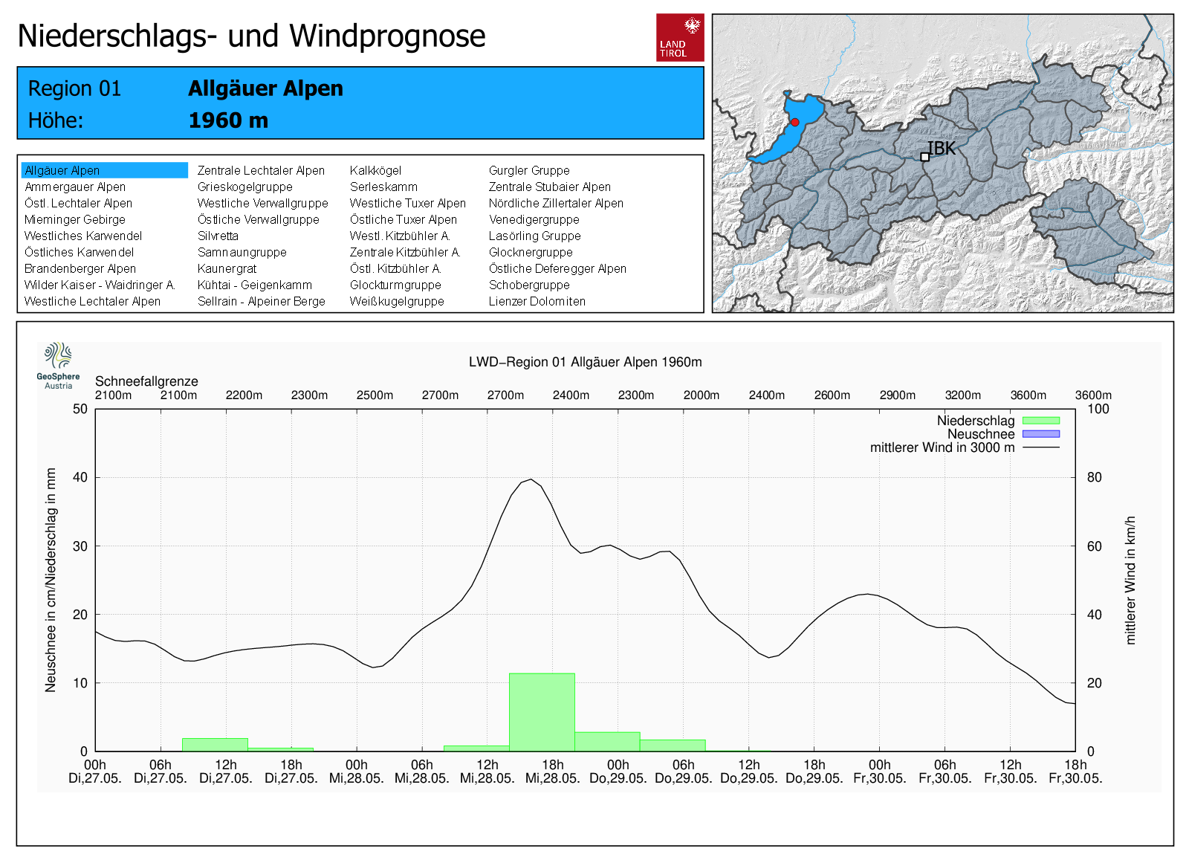This screenshot has height=857, width=1189.
Task: Open Östliche Deferegger Alpen region
Action: [x=557, y=268]
